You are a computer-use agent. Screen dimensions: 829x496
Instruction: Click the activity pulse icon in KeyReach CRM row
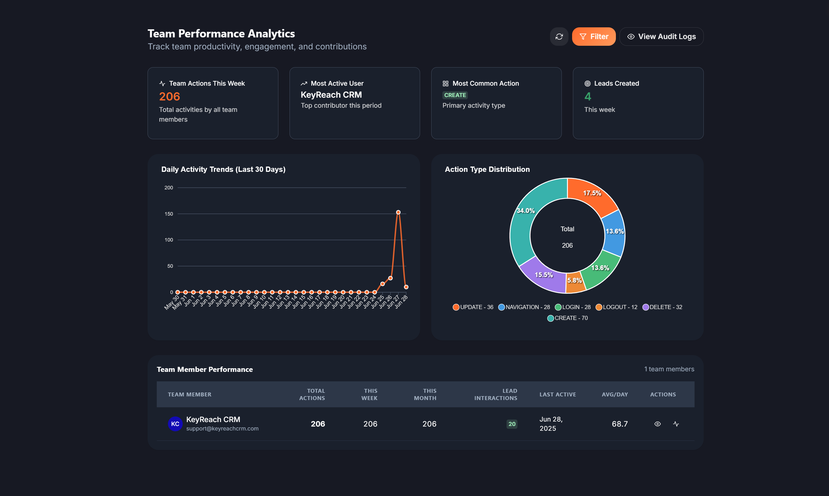(676, 424)
